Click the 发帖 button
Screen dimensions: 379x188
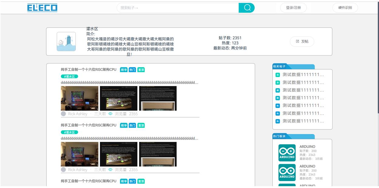[302, 42]
